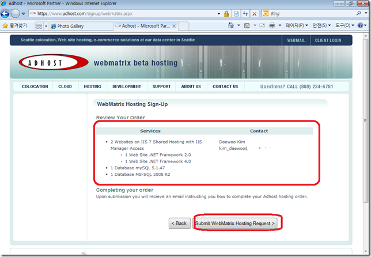Open the 도구(O) menu
The height and width of the screenshot is (257, 371).
tap(344, 25)
